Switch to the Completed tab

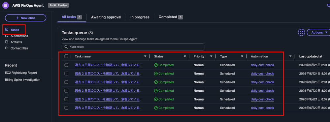click(x=171, y=17)
